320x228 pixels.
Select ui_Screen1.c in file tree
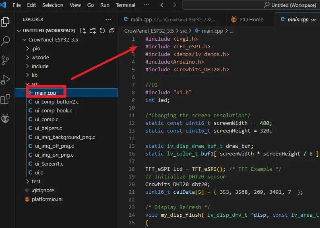[49, 164]
